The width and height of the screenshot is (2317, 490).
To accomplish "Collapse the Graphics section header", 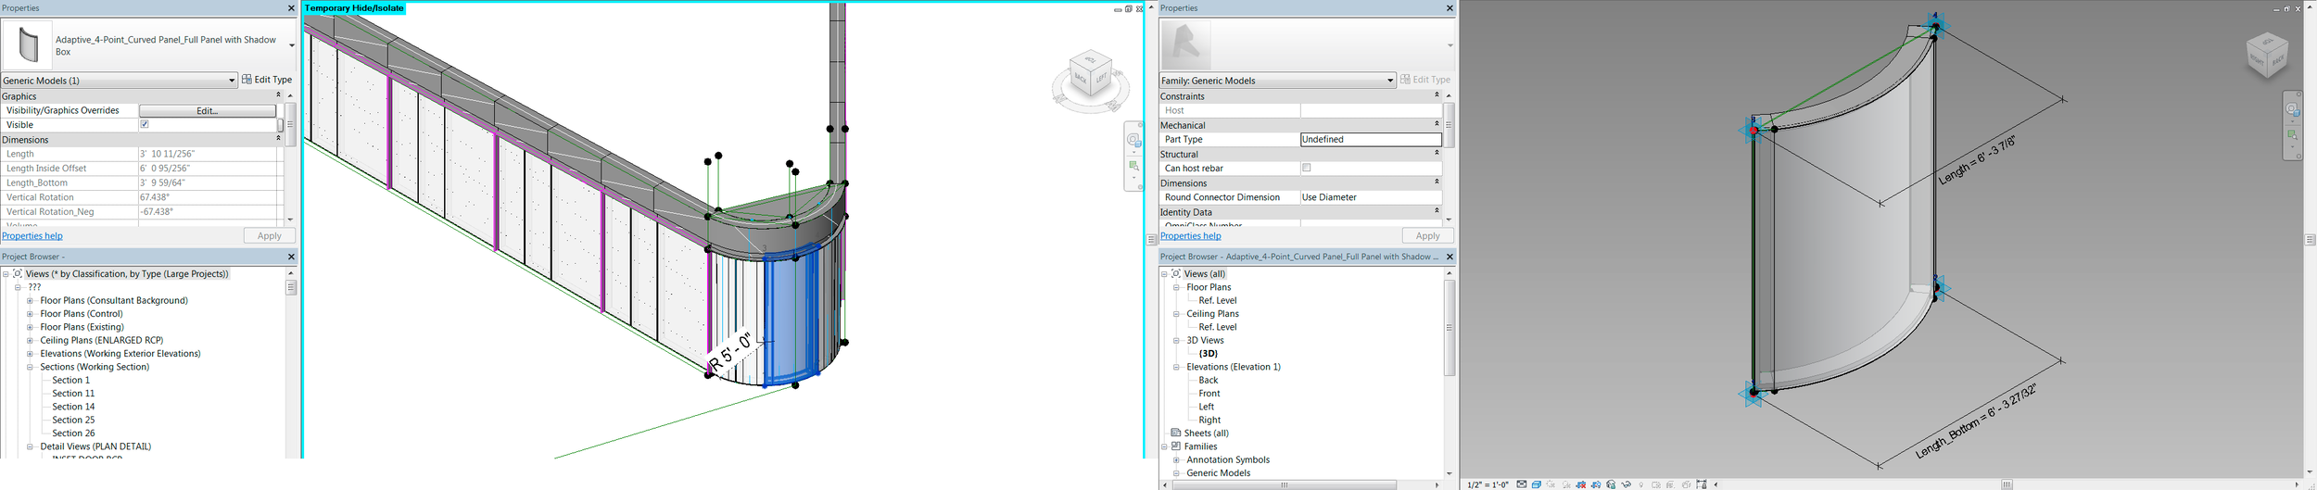I will click(278, 95).
